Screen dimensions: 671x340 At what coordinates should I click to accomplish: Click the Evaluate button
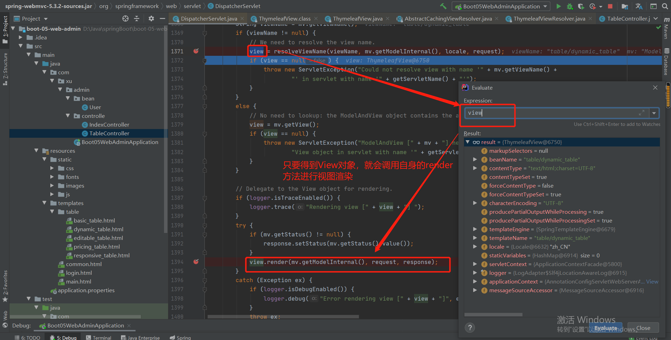[606, 328]
